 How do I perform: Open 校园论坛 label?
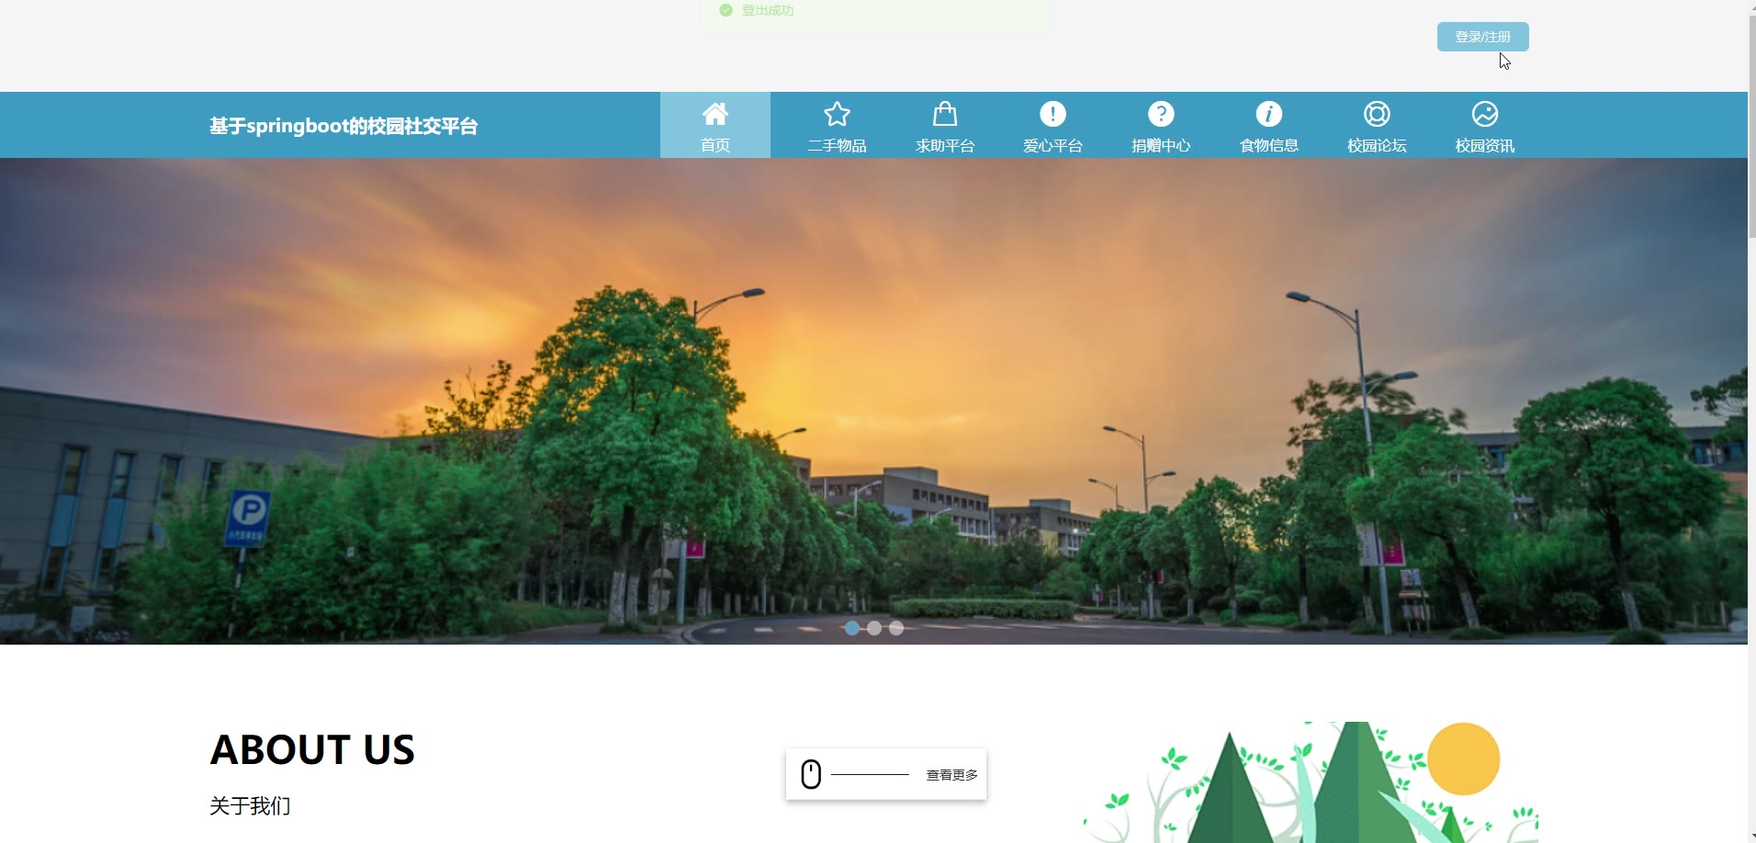1377,145
